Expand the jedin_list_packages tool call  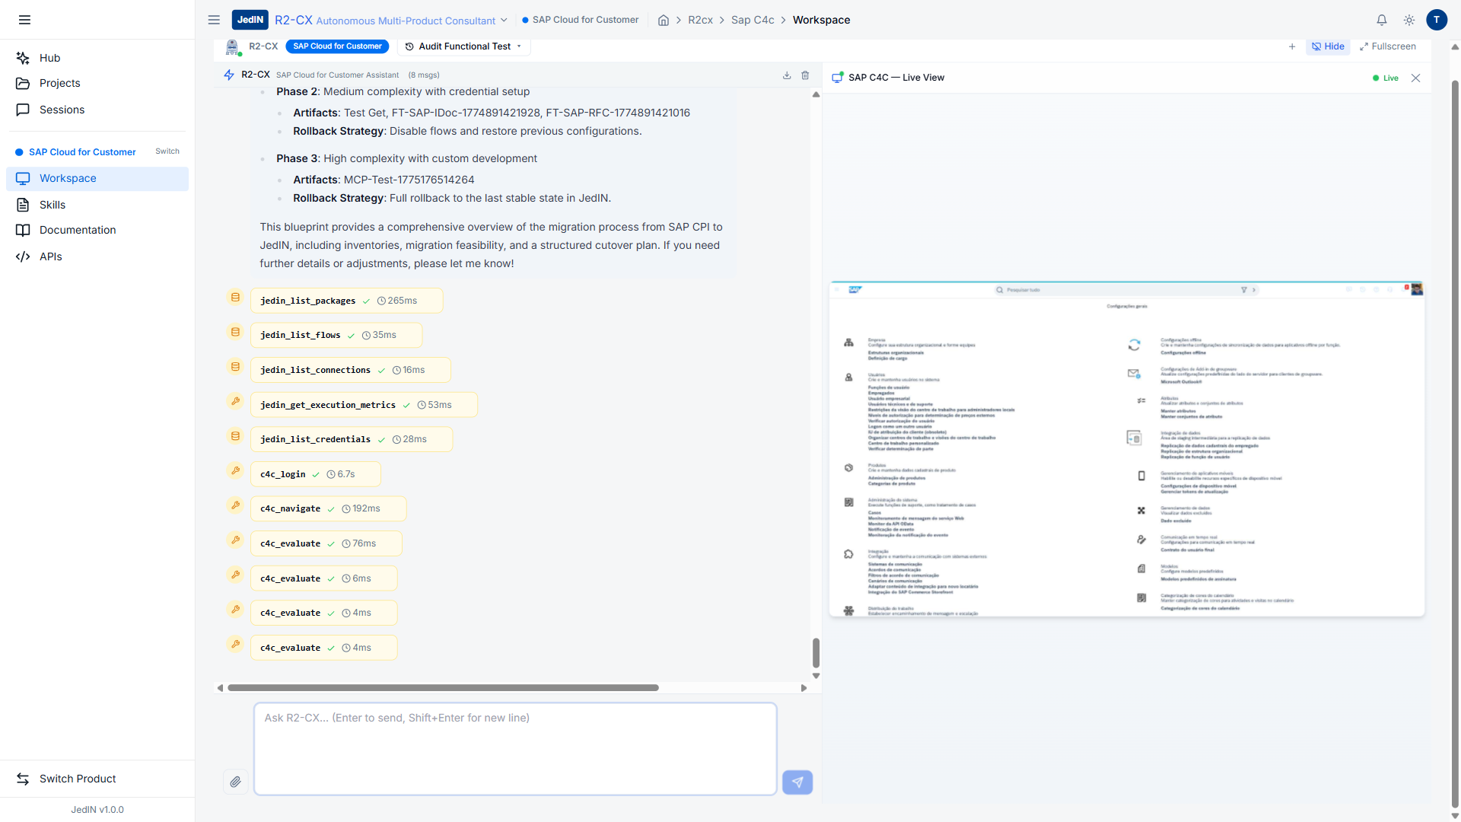[x=346, y=301]
